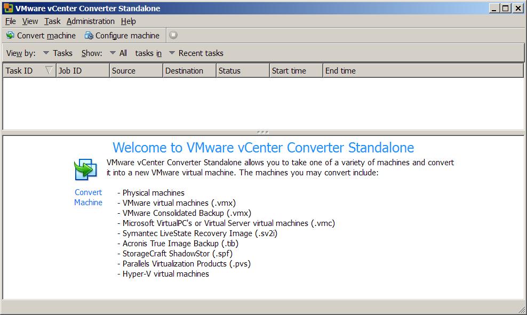Viewport: 527px width, 315px height.
Task: Click the Convert Machine link text
Action: click(x=88, y=197)
